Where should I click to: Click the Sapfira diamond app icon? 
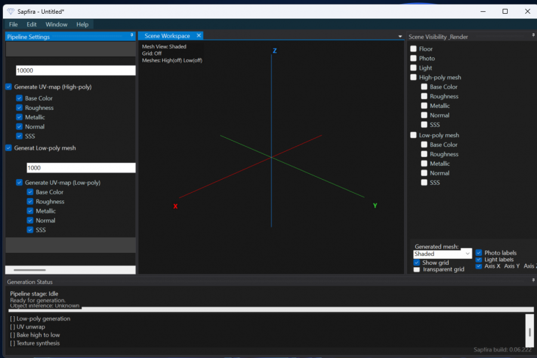coord(11,11)
